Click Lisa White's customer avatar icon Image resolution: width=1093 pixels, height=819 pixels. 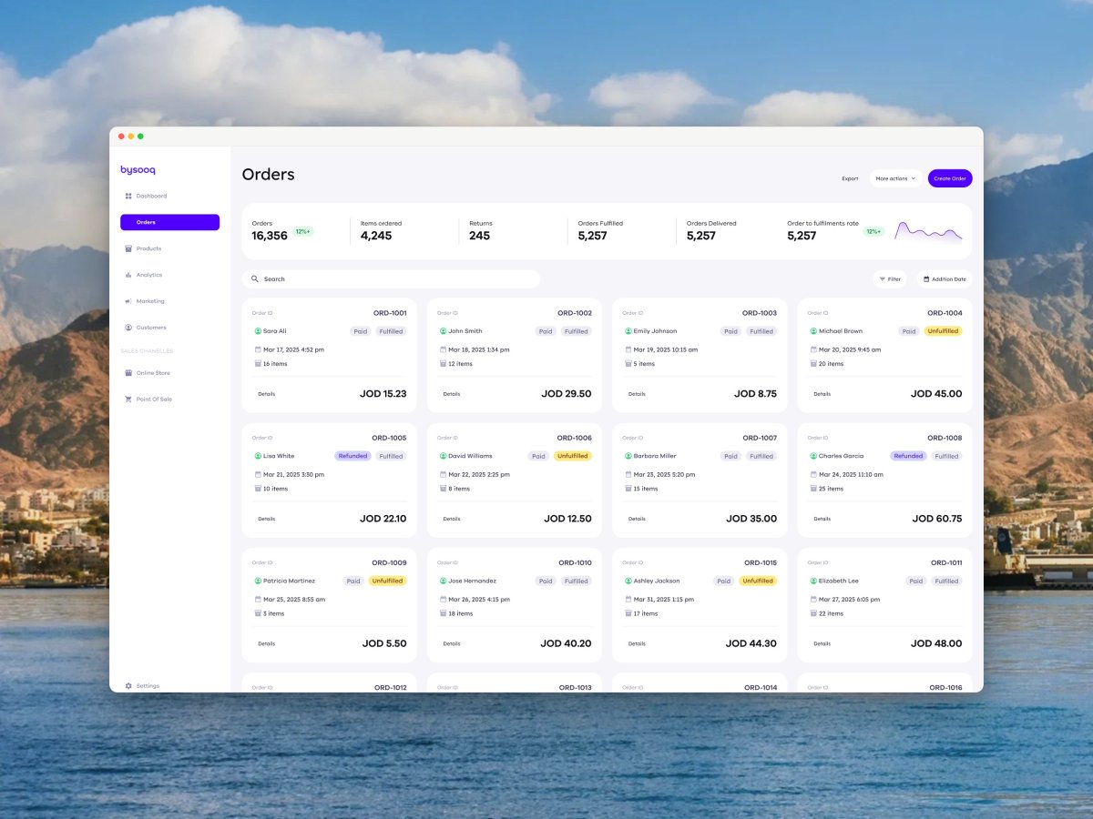click(258, 456)
